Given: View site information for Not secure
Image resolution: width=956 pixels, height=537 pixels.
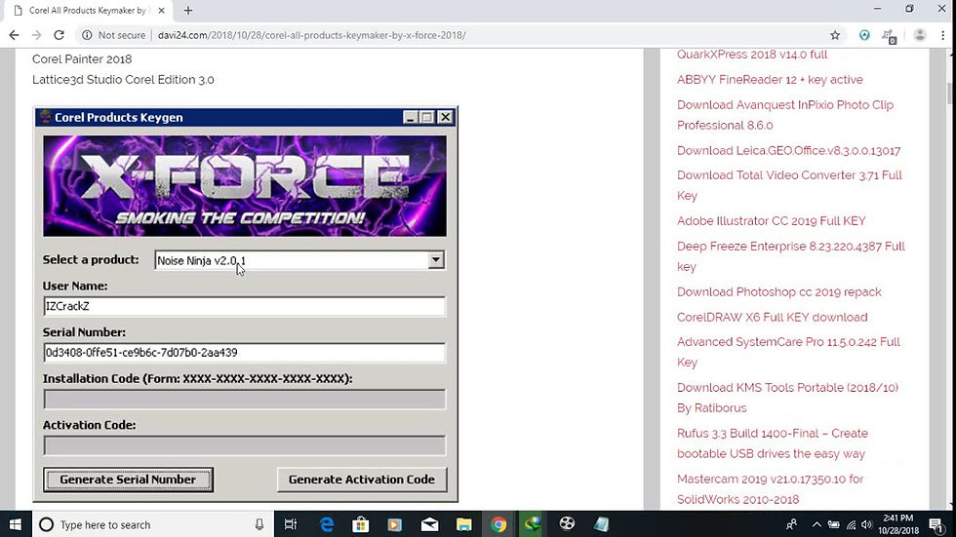Looking at the screenshot, I should pos(113,35).
